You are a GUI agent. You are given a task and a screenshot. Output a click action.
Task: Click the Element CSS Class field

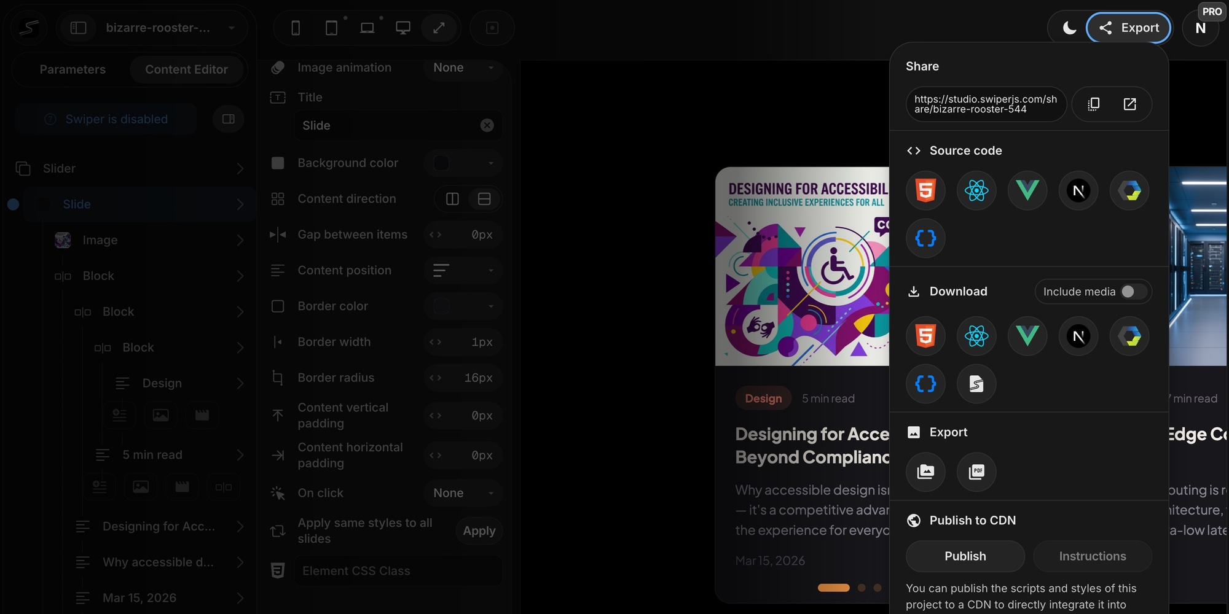tap(398, 571)
